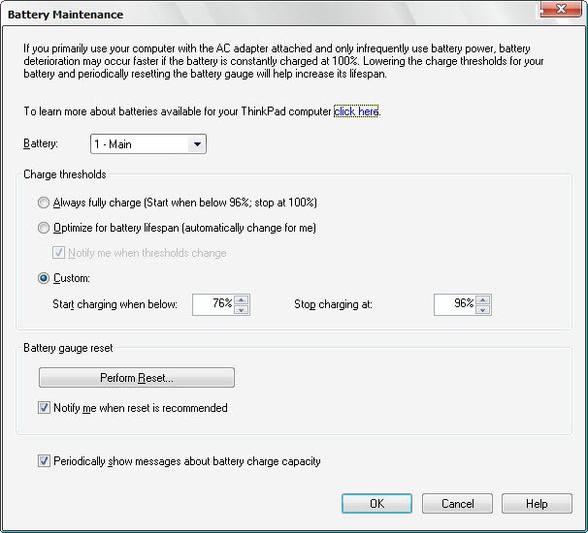Viewport: 588px width, 533px height.
Task: Confirm settings with the OK button
Action: (376, 503)
